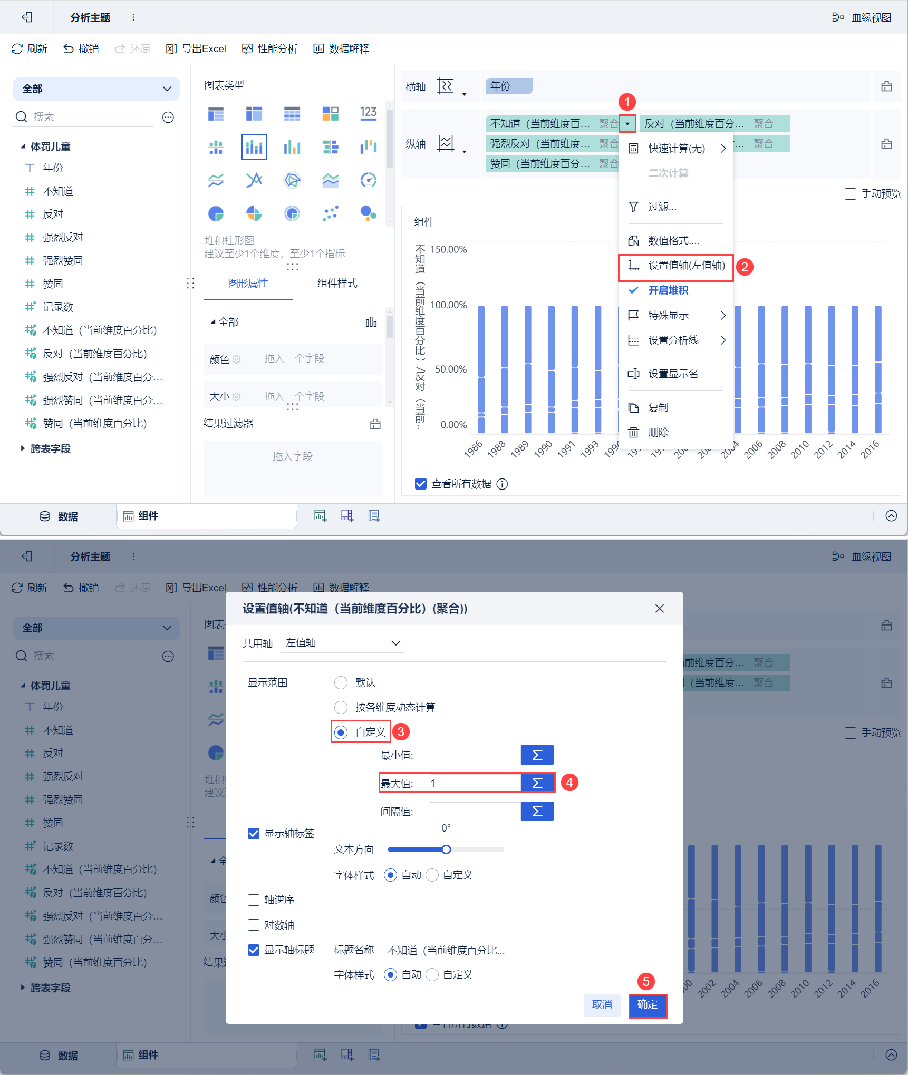This screenshot has width=908, height=1075.
Task: Confirm the value axis dialog with 确定
Action: (648, 1004)
